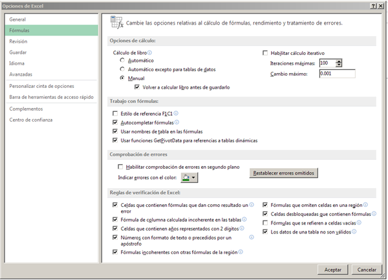Click info icon for Fórmulas incoherentes con otras fórmulas

tap(241, 252)
